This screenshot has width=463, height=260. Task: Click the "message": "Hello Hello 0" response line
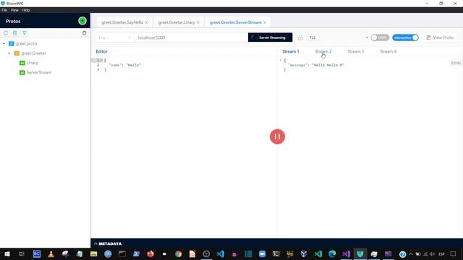coord(316,65)
